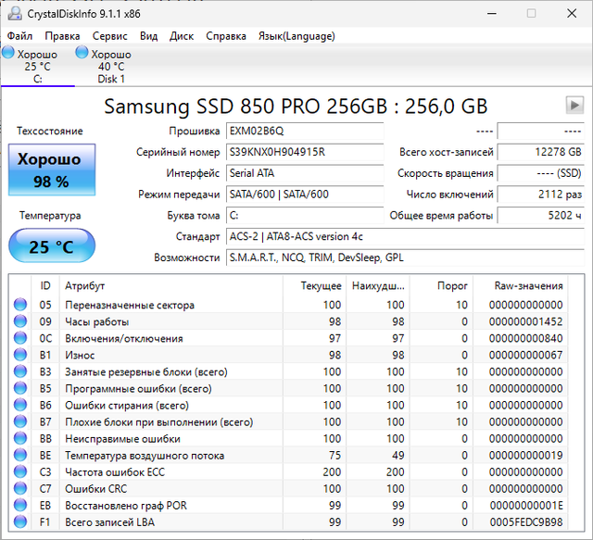
Task: Select the Ошибки CRC attribute row
Action: pos(288,488)
